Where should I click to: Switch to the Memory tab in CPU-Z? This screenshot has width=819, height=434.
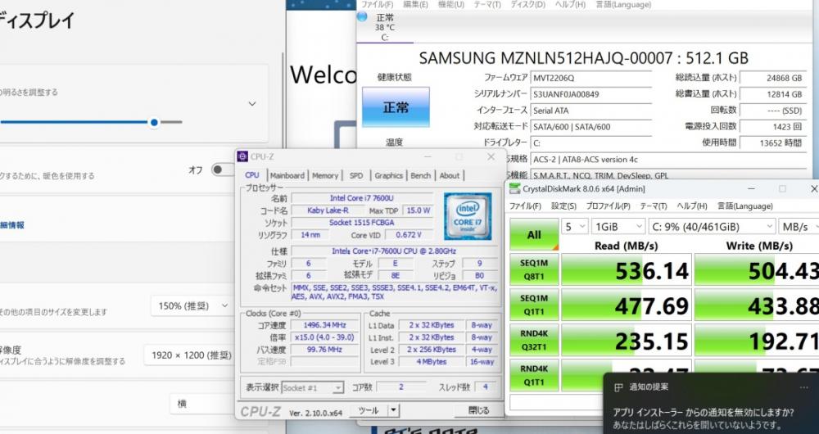tap(325, 175)
